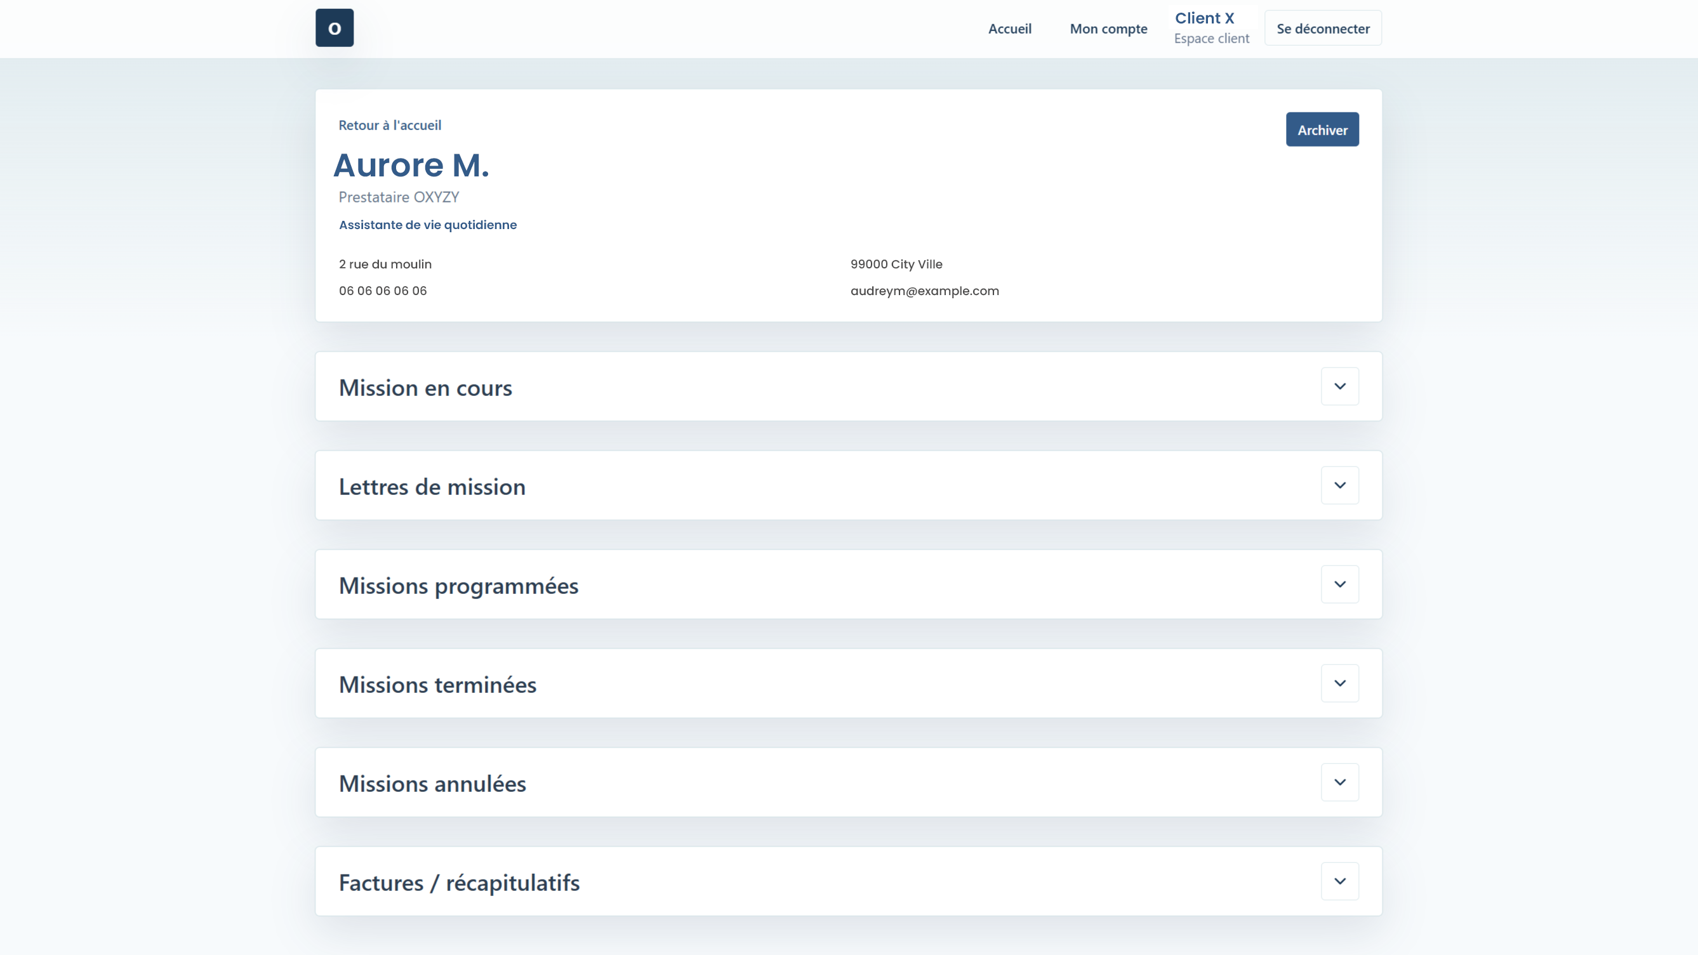Viewport: 1698px width, 955px height.
Task: Click the email audreym@example.com
Action: click(924, 291)
